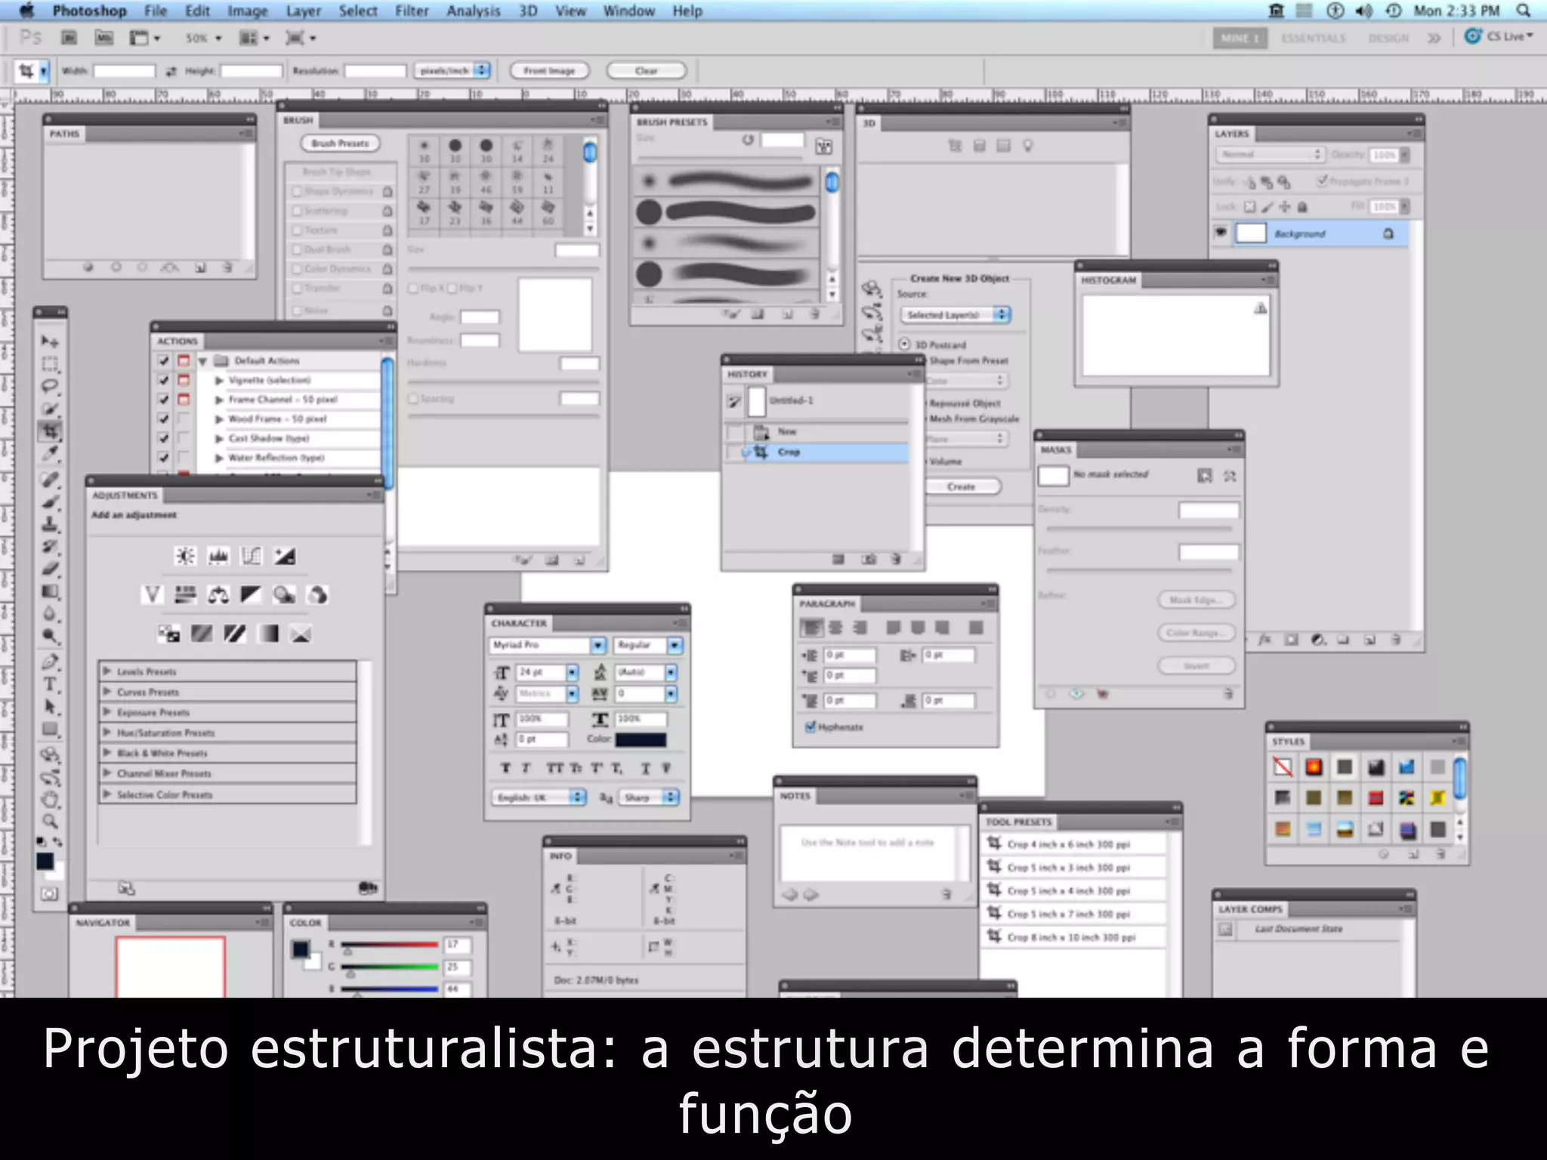Open the Image menu
This screenshot has height=1160, width=1547.
(x=248, y=11)
